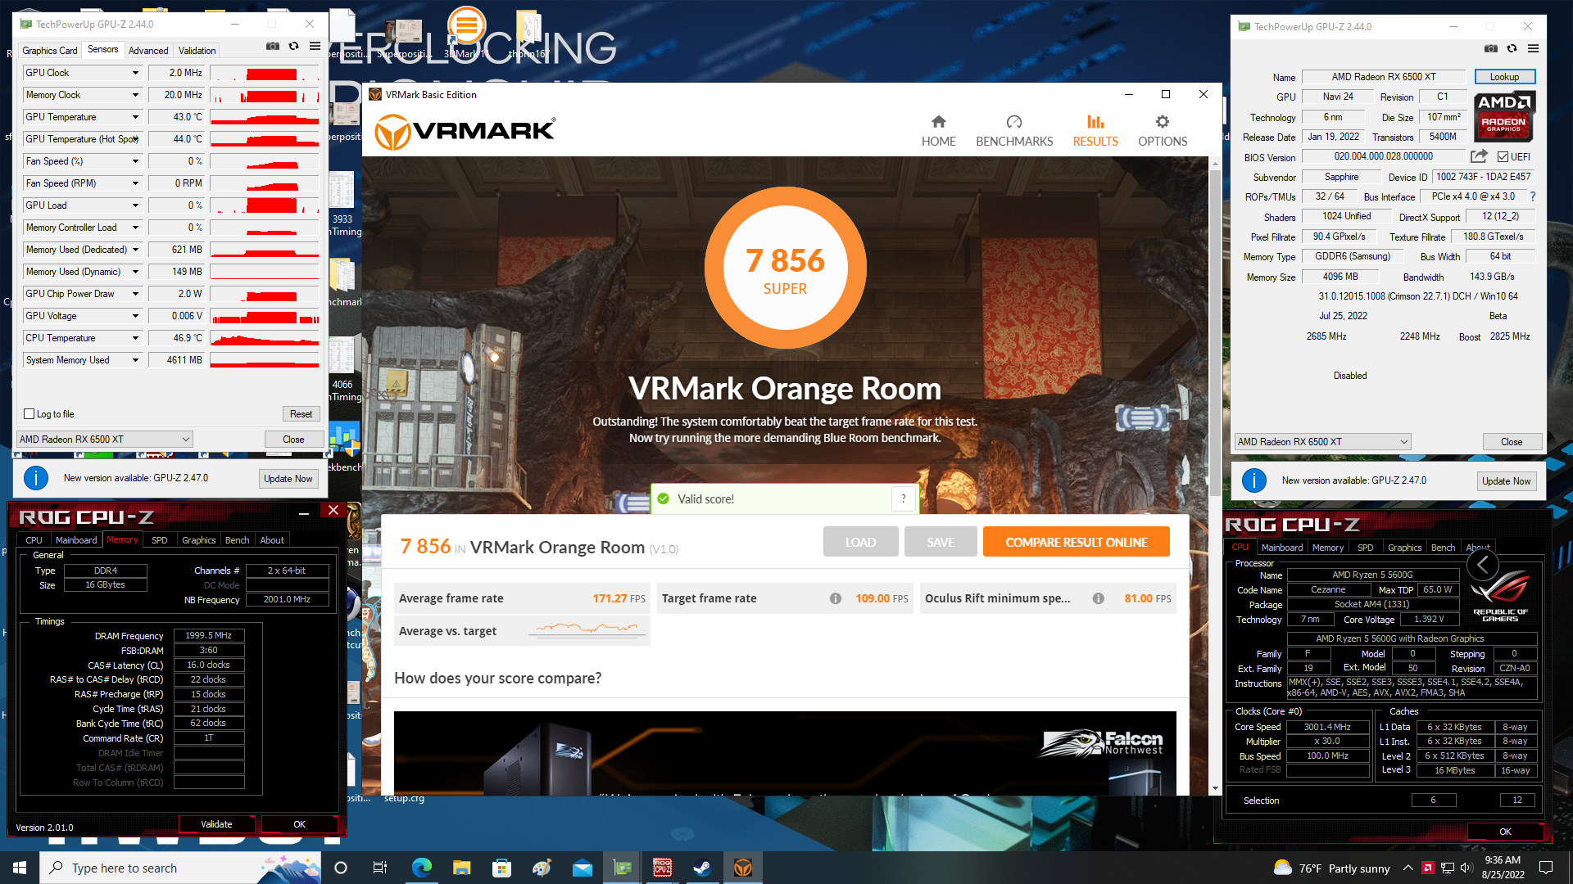Click Update Now in left GPU-Z
The height and width of the screenshot is (884, 1573).
pos(288,479)
